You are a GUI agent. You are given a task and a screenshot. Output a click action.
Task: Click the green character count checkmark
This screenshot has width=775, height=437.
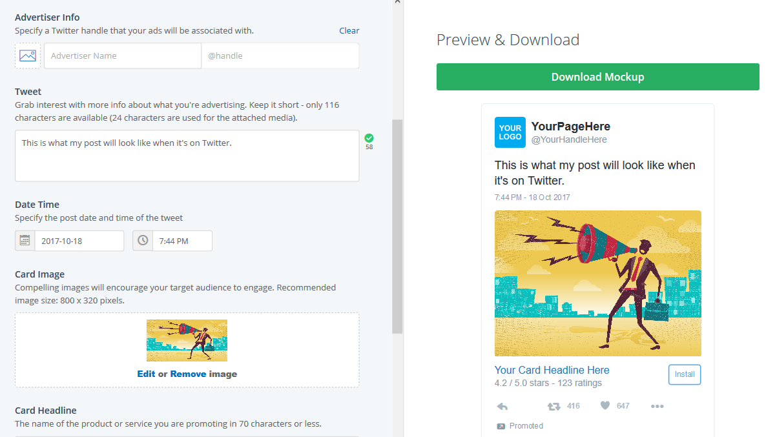tap(369, 137)
